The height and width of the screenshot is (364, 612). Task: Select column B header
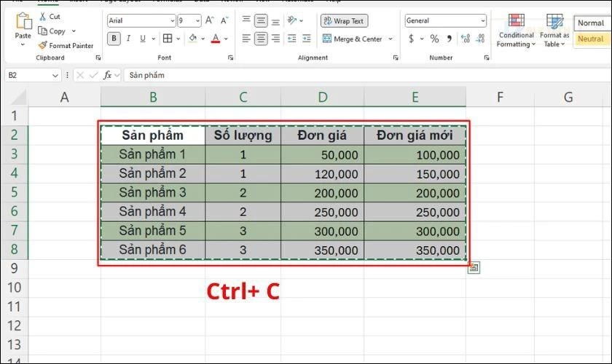153,97
